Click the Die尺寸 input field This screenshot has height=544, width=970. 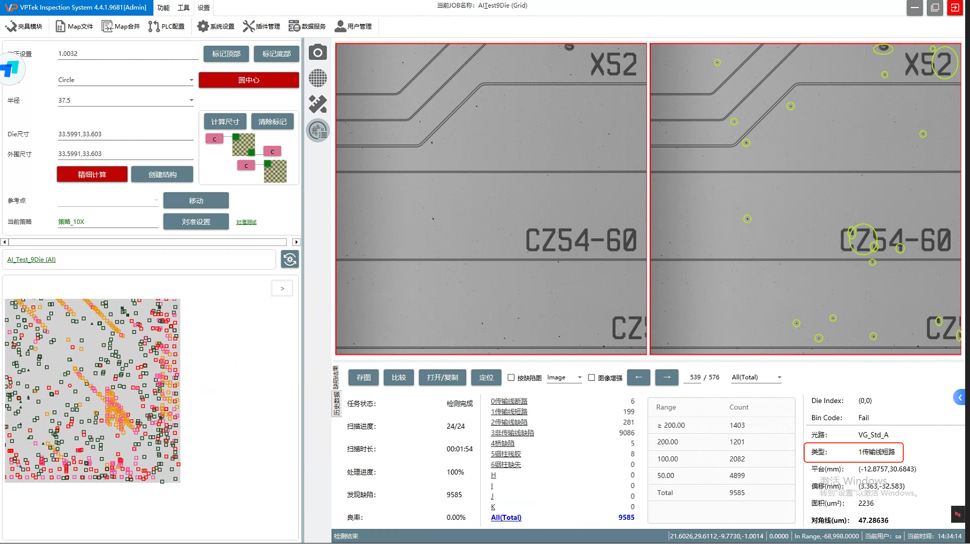[125, 134]
